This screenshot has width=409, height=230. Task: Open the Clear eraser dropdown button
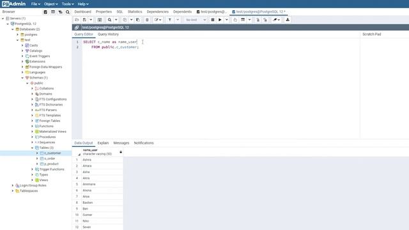(x=276, y=20)
